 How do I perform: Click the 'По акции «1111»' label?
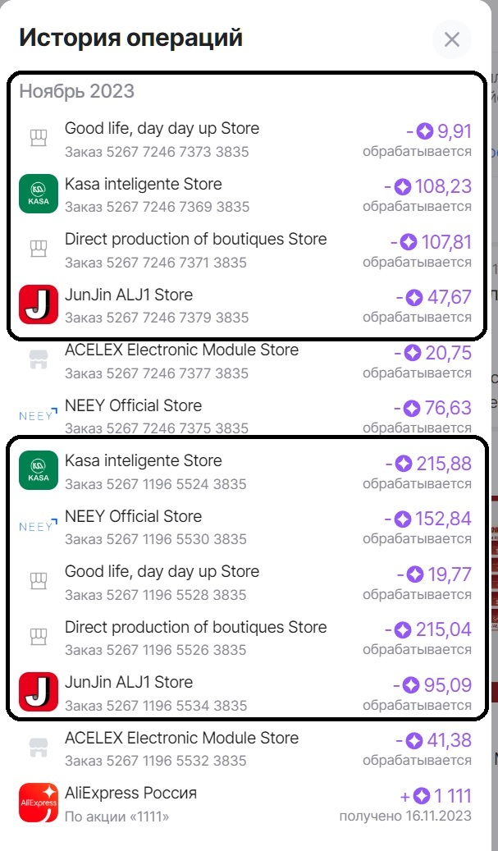(x=117, y=817)
